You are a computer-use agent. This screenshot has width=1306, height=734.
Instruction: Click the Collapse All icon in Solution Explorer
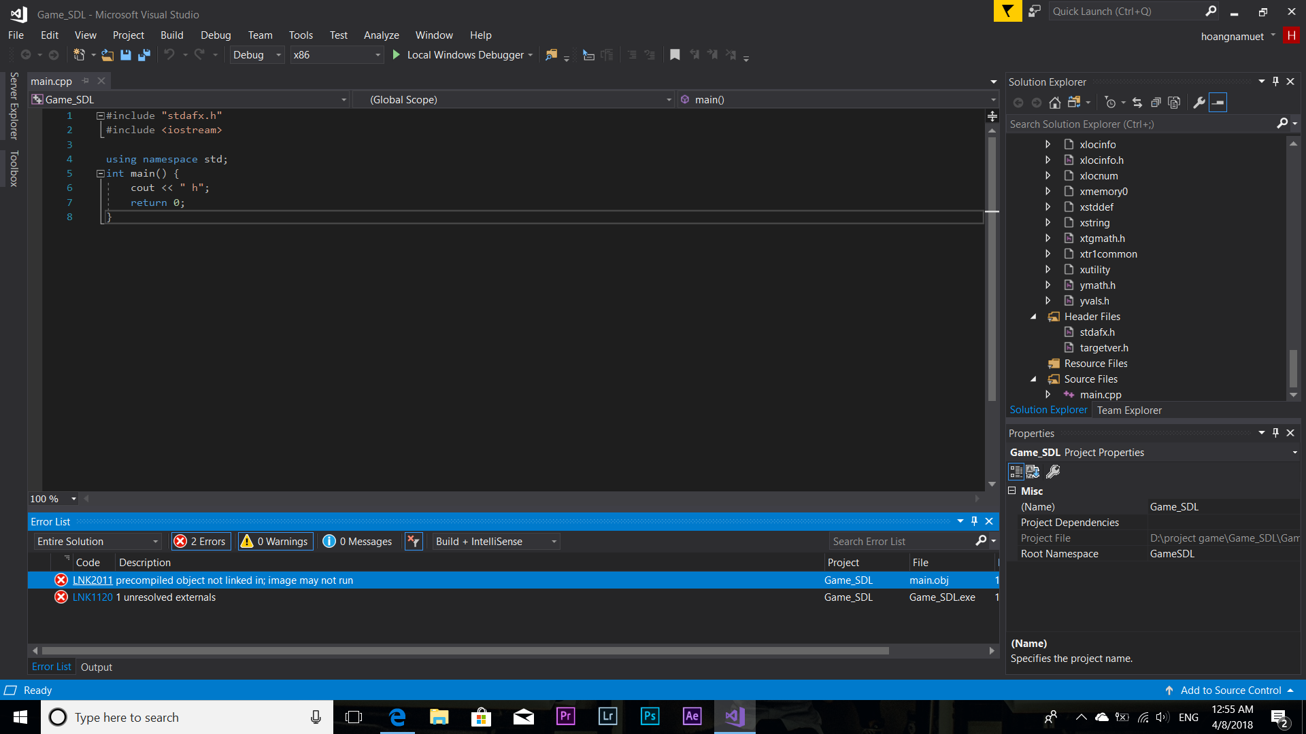click(1156, 103)
